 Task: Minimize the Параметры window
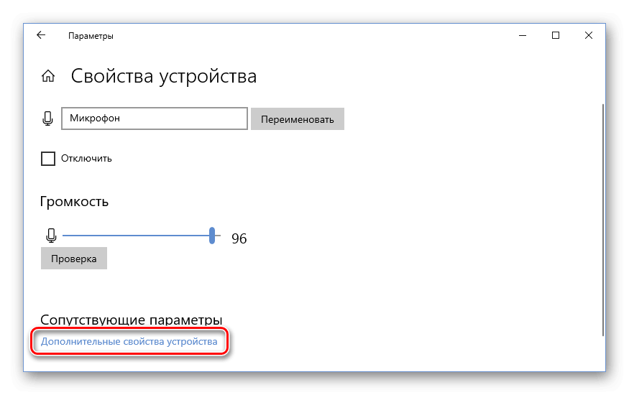click(x=523, y=35)
